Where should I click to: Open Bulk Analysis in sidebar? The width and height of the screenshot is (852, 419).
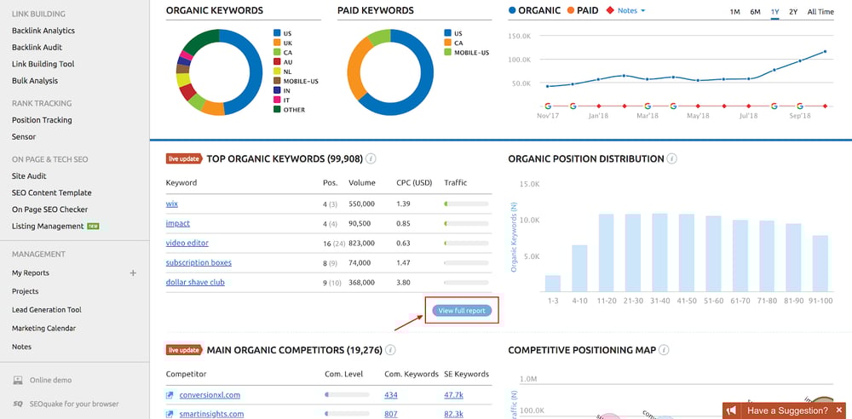point(35,81)
